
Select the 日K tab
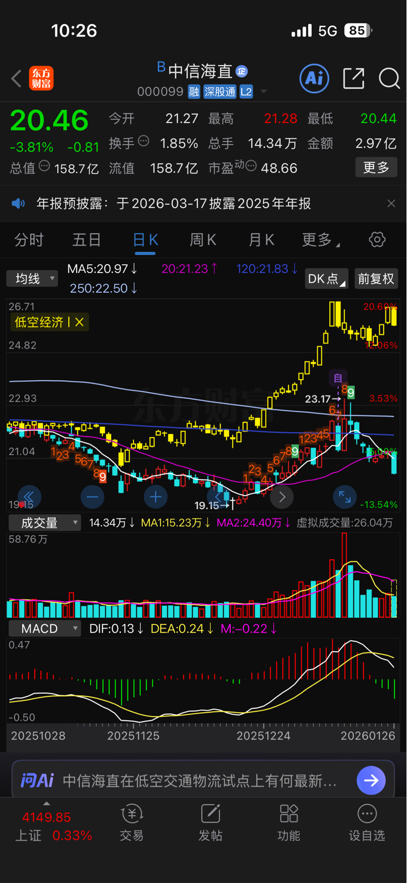pyautogui.click(x=145, y=240)
